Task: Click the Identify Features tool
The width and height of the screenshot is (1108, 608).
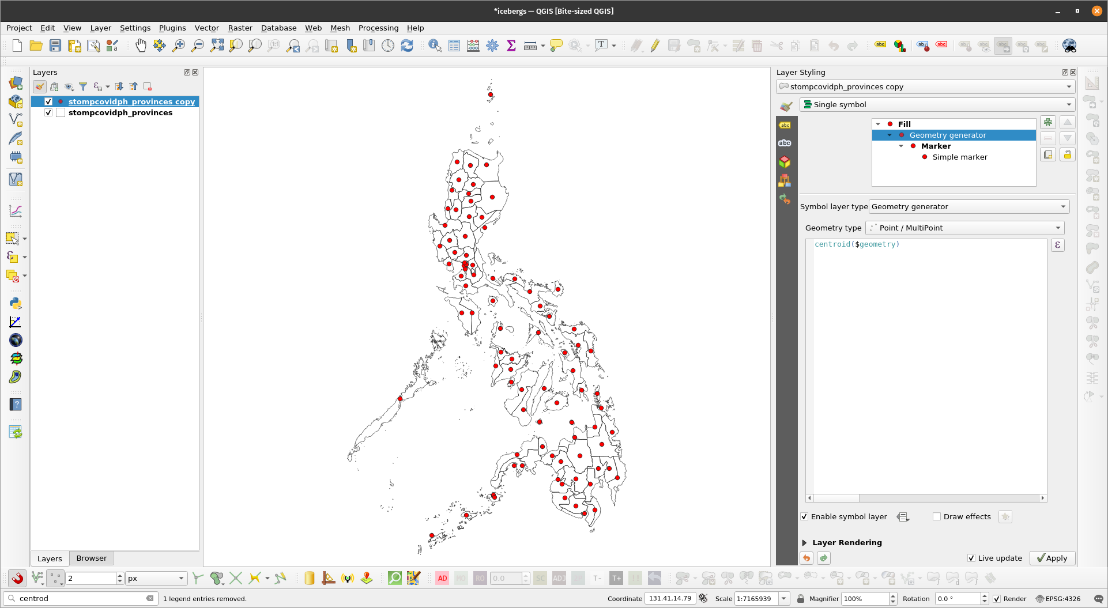Action: tap(435, 46)
